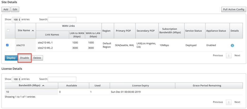Focus the License Details search field
The height and width of the screenshot is (109, 247).
tap(62, 79)
